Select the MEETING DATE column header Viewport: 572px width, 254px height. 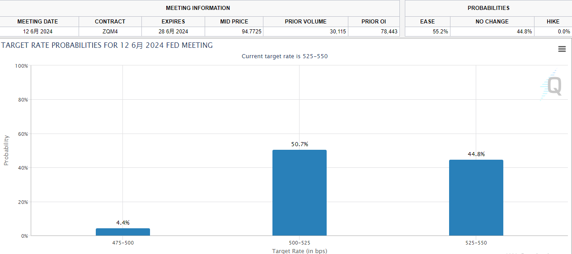point(38,22)
